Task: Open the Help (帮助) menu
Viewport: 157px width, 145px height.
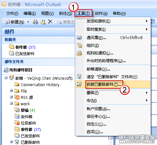Action: click(119, 13)
